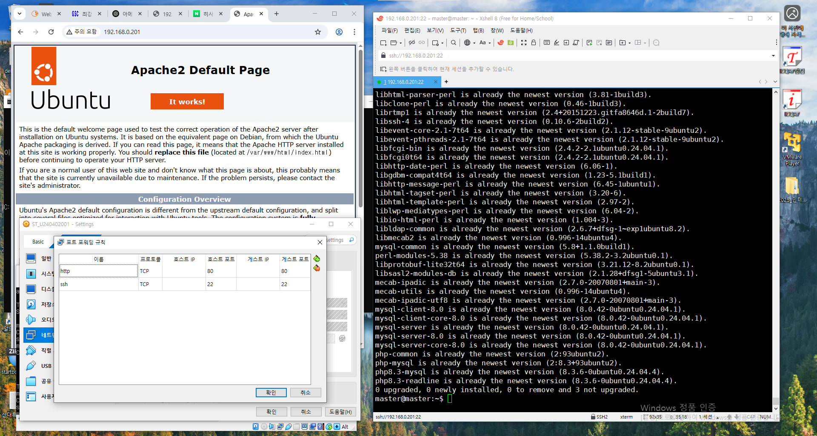Click the highlight pen icon in Xshell toolbar
817x436 pixels.
(557, 43)
